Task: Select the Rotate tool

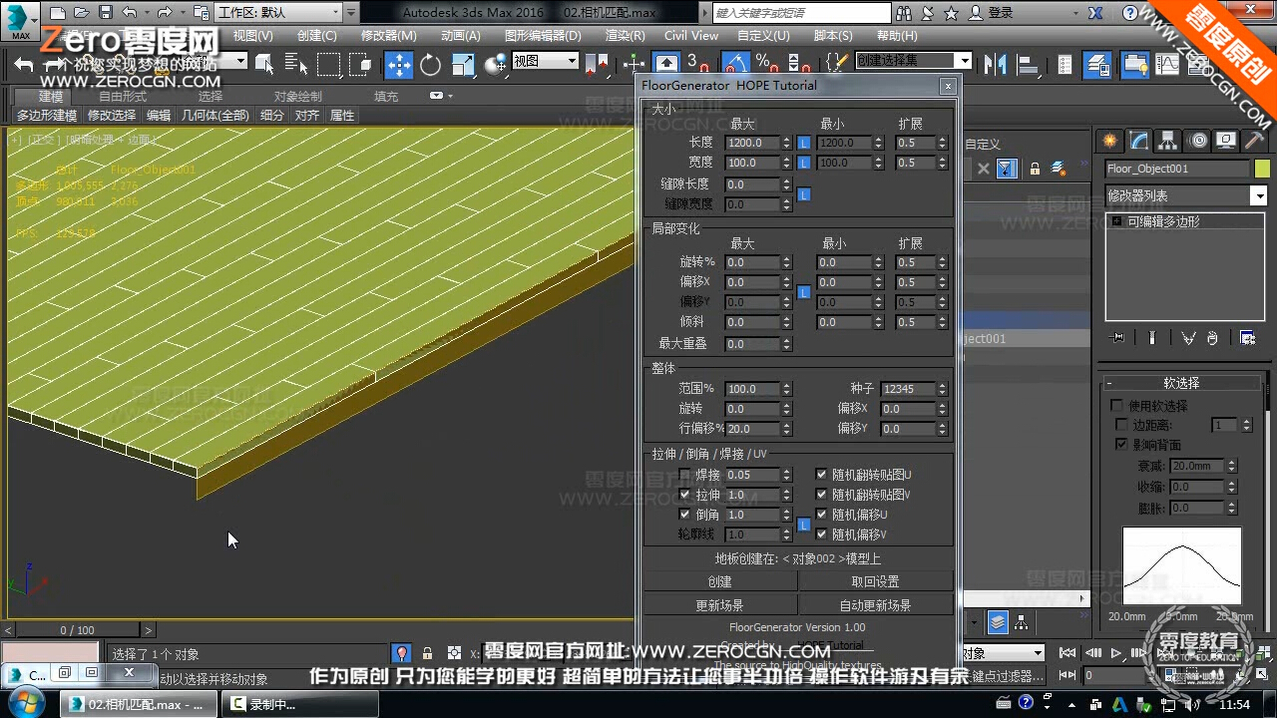Action: [x=430, y=64]
